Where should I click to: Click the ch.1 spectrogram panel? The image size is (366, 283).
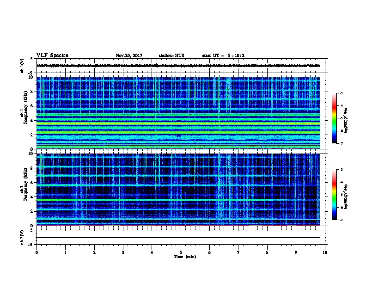[x=178, y=113]
